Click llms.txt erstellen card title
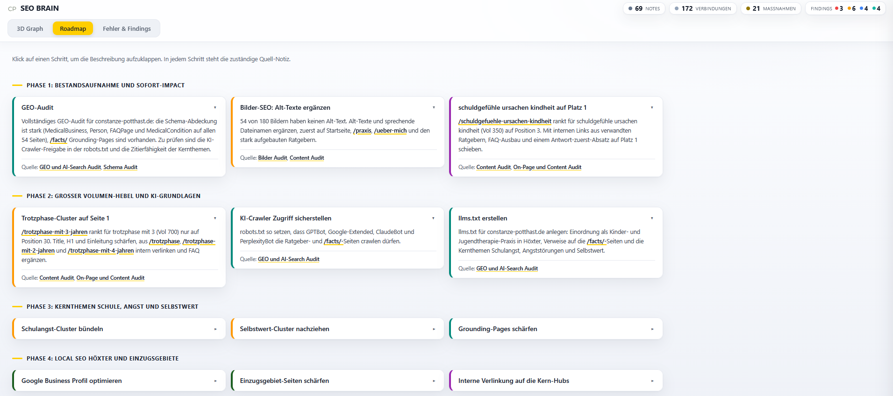Screen dimensions: 893x396 point(483,218)
